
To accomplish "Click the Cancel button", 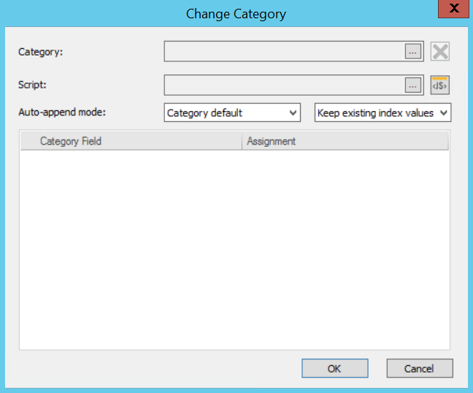I will (420, 368).
